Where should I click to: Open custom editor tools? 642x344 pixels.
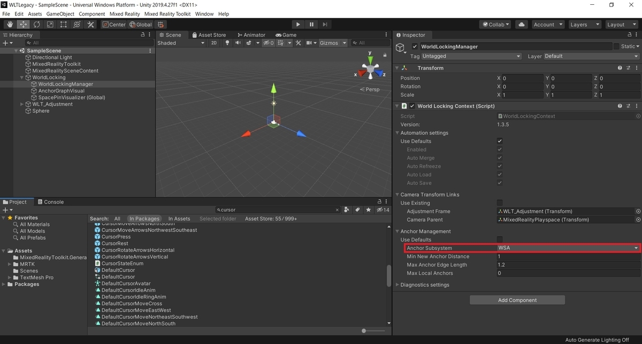(x=90, y=25)
